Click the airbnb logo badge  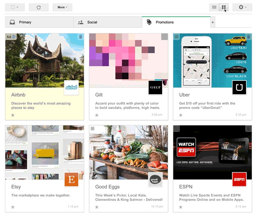point(71,87)
